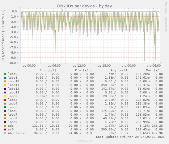Select the 'loop4' legend label
Screen dimensions: 169x144
pos(13,104)
